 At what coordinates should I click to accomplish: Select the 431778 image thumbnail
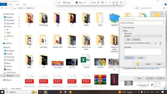[x=72, y=63]
